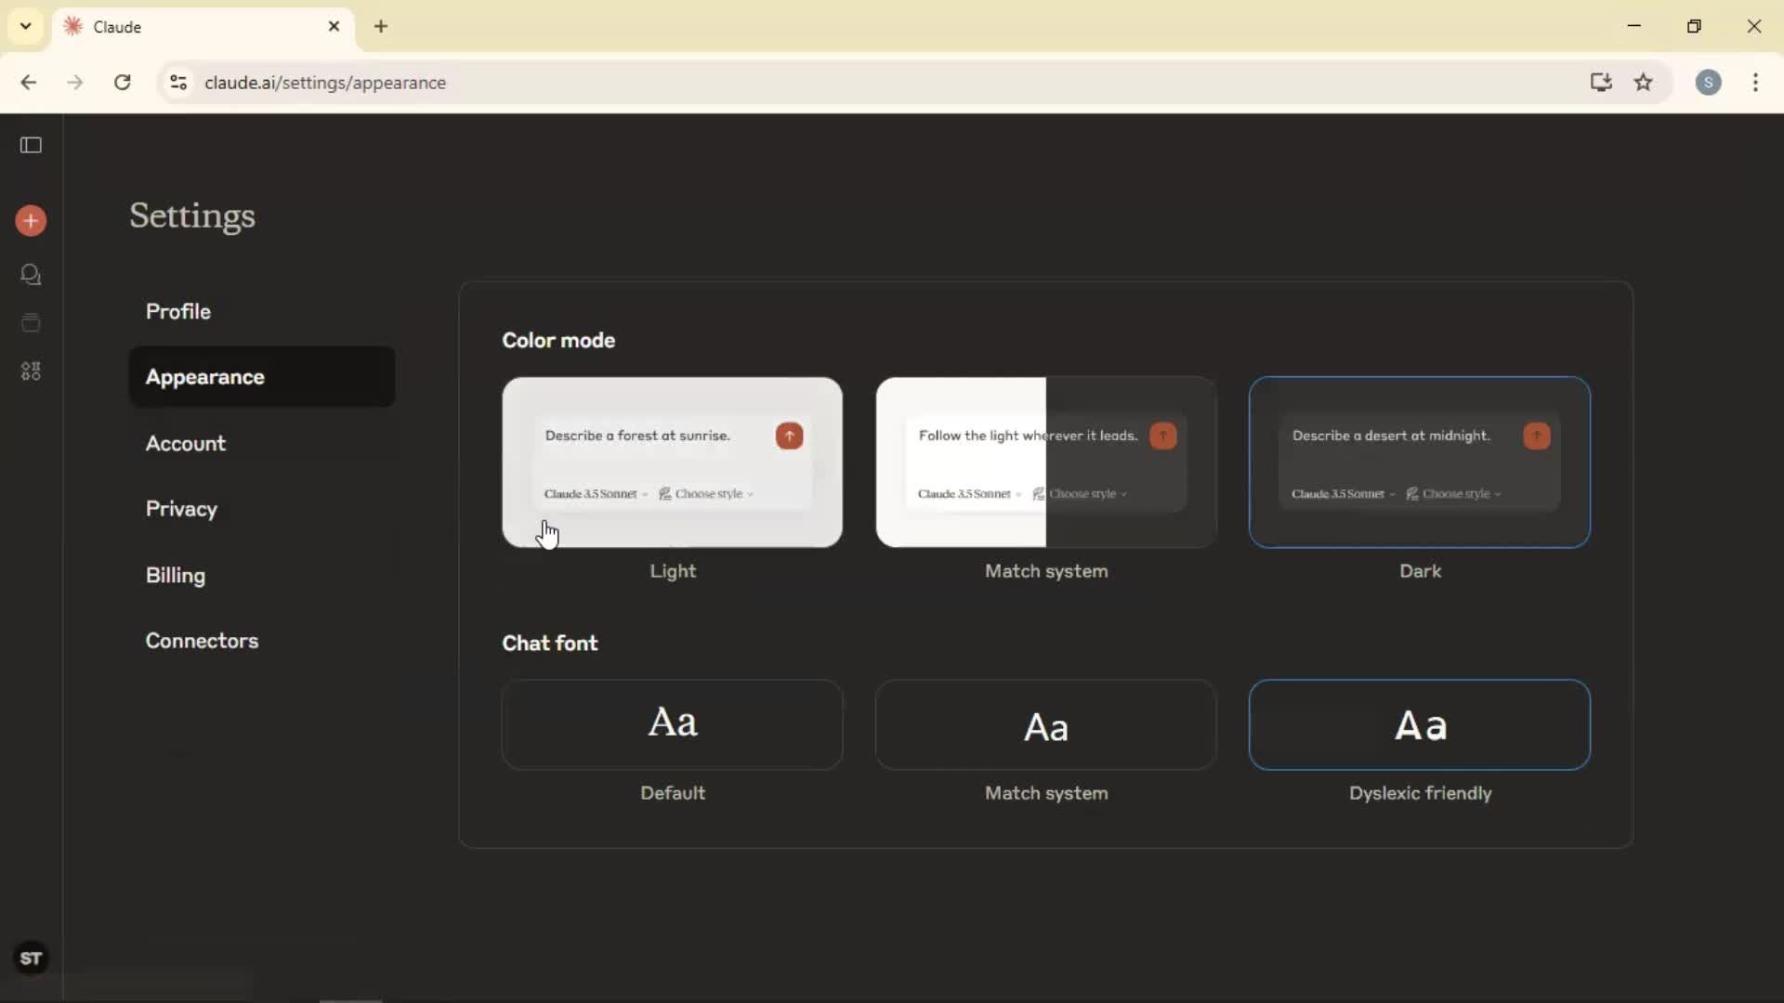The width and height of the screenshot is (1784, 1003).
Task: Go back with browser back arrow
Action: (x=29, y=83)
